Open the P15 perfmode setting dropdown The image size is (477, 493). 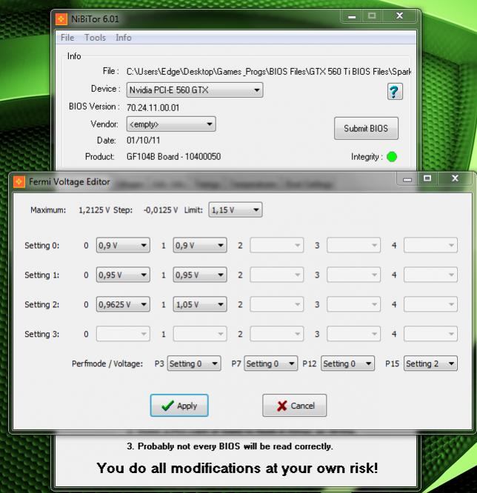pos(431,363)
